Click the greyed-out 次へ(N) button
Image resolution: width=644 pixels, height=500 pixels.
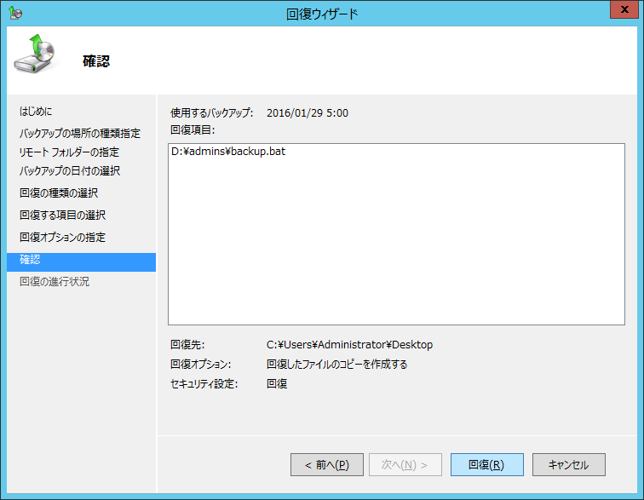(405, 464)
